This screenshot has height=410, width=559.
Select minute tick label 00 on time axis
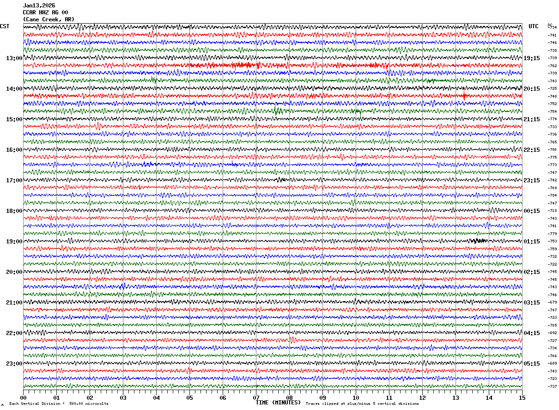(23, 398)
